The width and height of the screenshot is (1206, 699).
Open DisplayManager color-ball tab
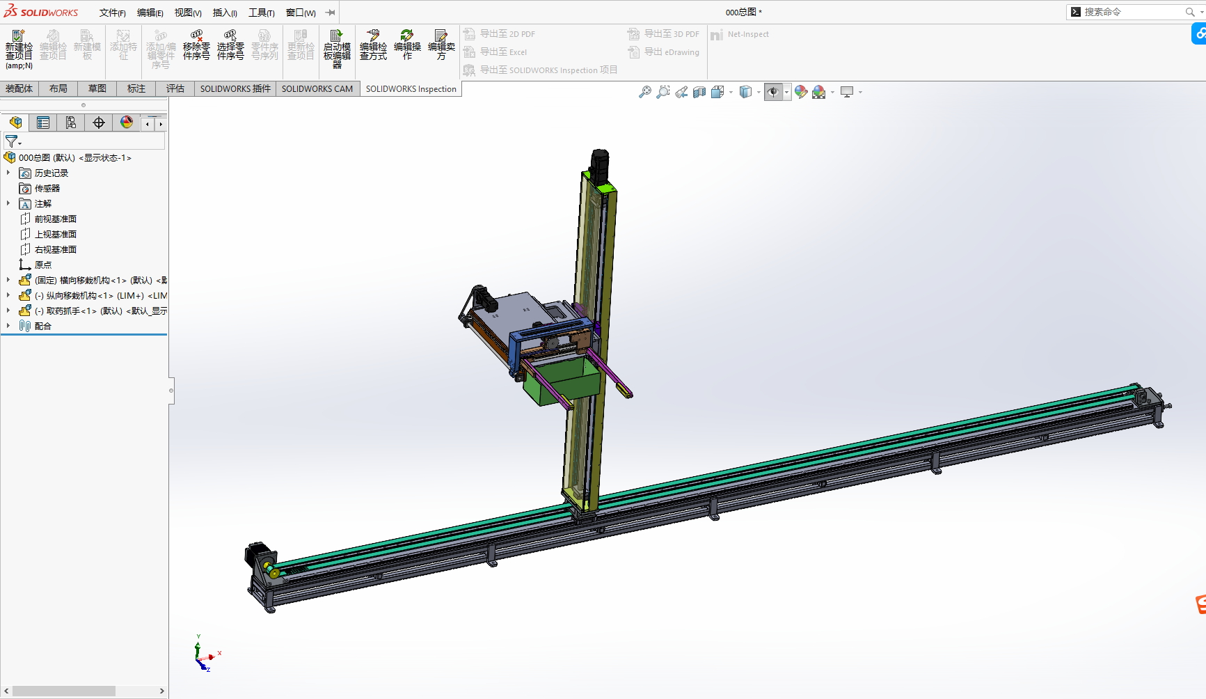pyautogui.click(x=127, y=123)
